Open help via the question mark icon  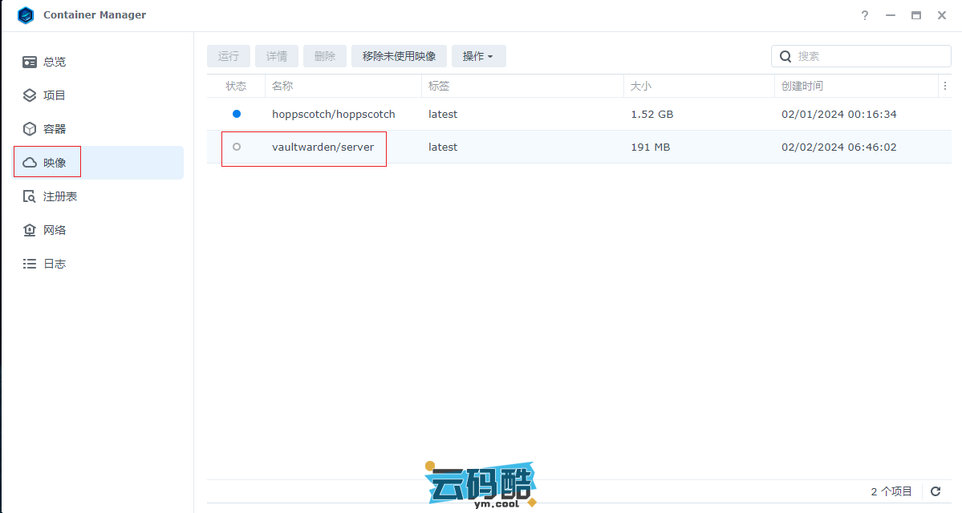click(865, 15)
